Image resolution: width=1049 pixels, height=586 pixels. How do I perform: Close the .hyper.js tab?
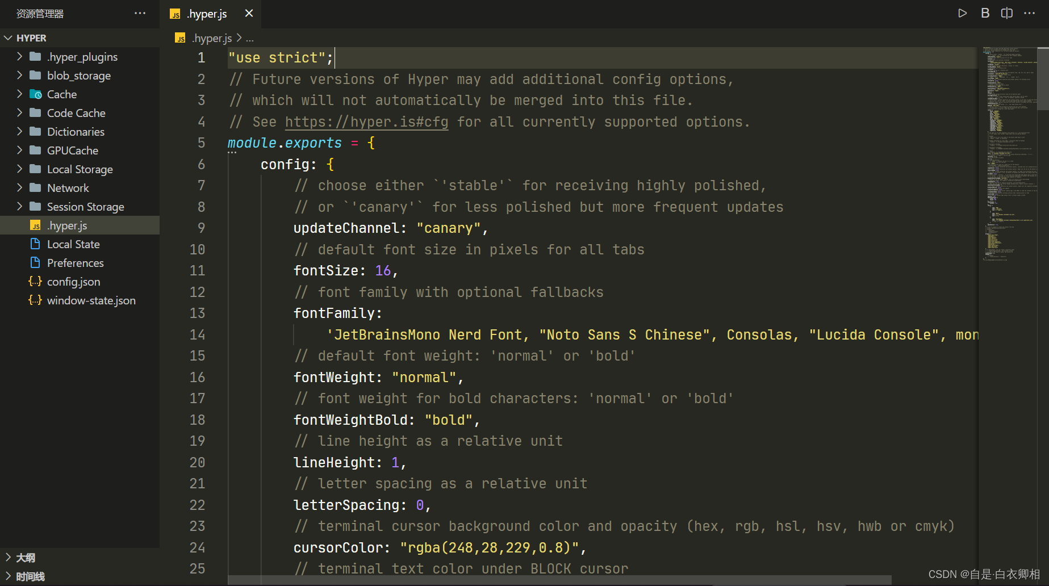click(x=249, y=13)
